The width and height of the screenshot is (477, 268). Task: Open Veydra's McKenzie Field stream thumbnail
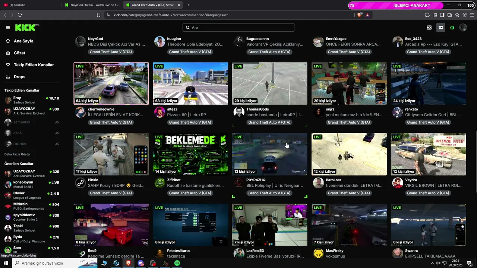tap(428, 154)
